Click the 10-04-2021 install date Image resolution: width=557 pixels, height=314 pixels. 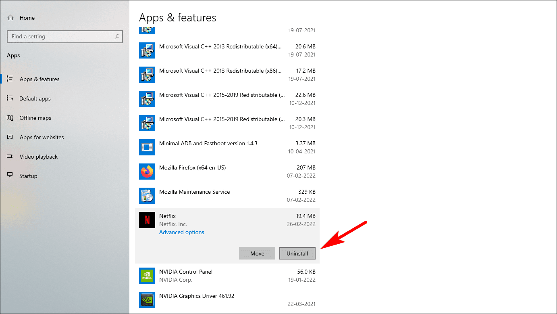(302, 151)
